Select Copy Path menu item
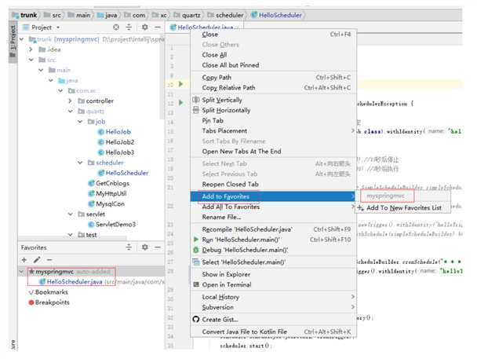 [x=274, y=77]
